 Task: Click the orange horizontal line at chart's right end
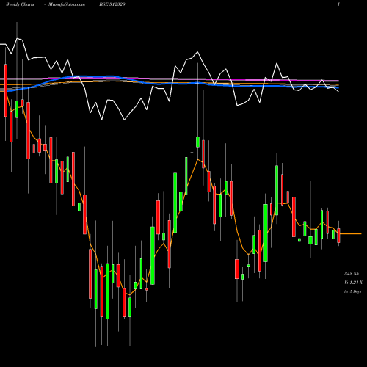click(351, 234)
